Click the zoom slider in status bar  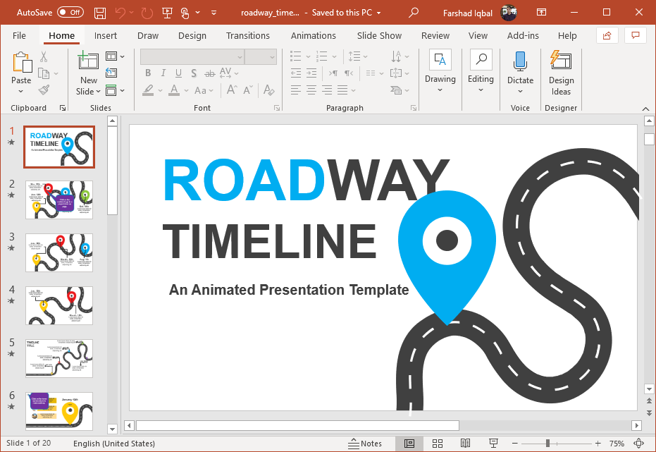click(548, 444)
